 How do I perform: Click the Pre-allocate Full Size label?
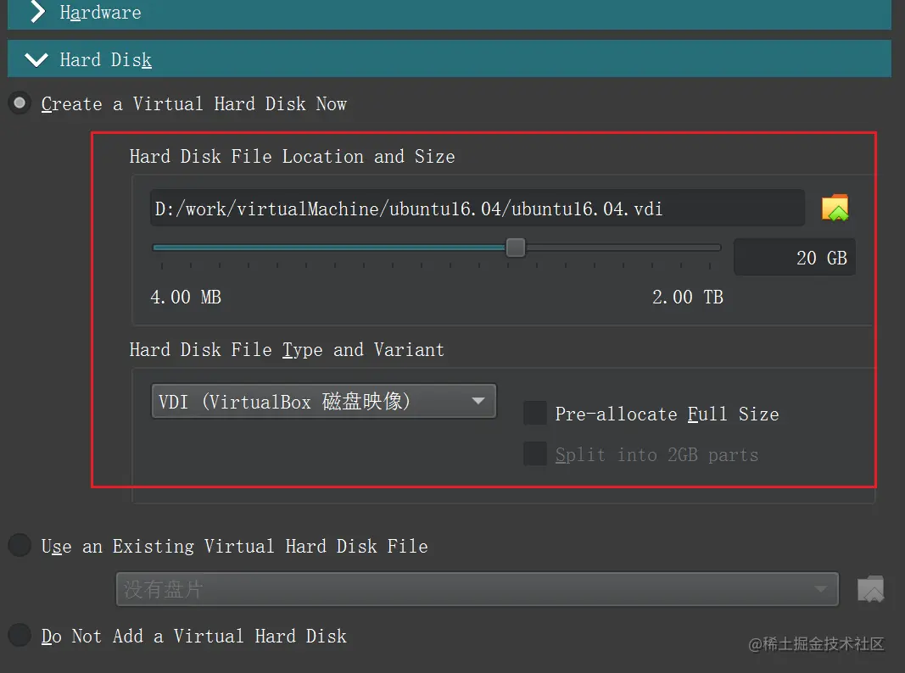point(667,414)
